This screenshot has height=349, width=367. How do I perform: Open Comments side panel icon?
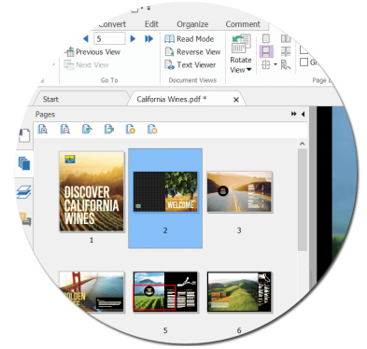click(x=25, y=218)
